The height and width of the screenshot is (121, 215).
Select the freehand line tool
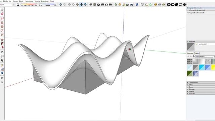point(2,19)
